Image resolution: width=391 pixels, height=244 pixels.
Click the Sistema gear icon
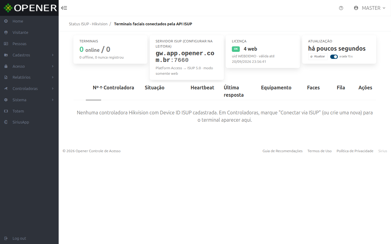click(x=6, y=100)
